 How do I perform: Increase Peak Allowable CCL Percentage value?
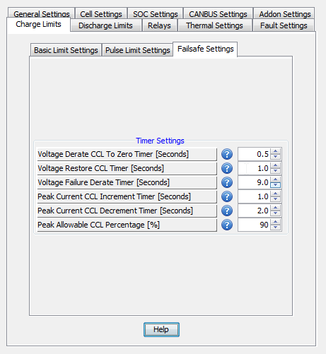pos(275,222)
